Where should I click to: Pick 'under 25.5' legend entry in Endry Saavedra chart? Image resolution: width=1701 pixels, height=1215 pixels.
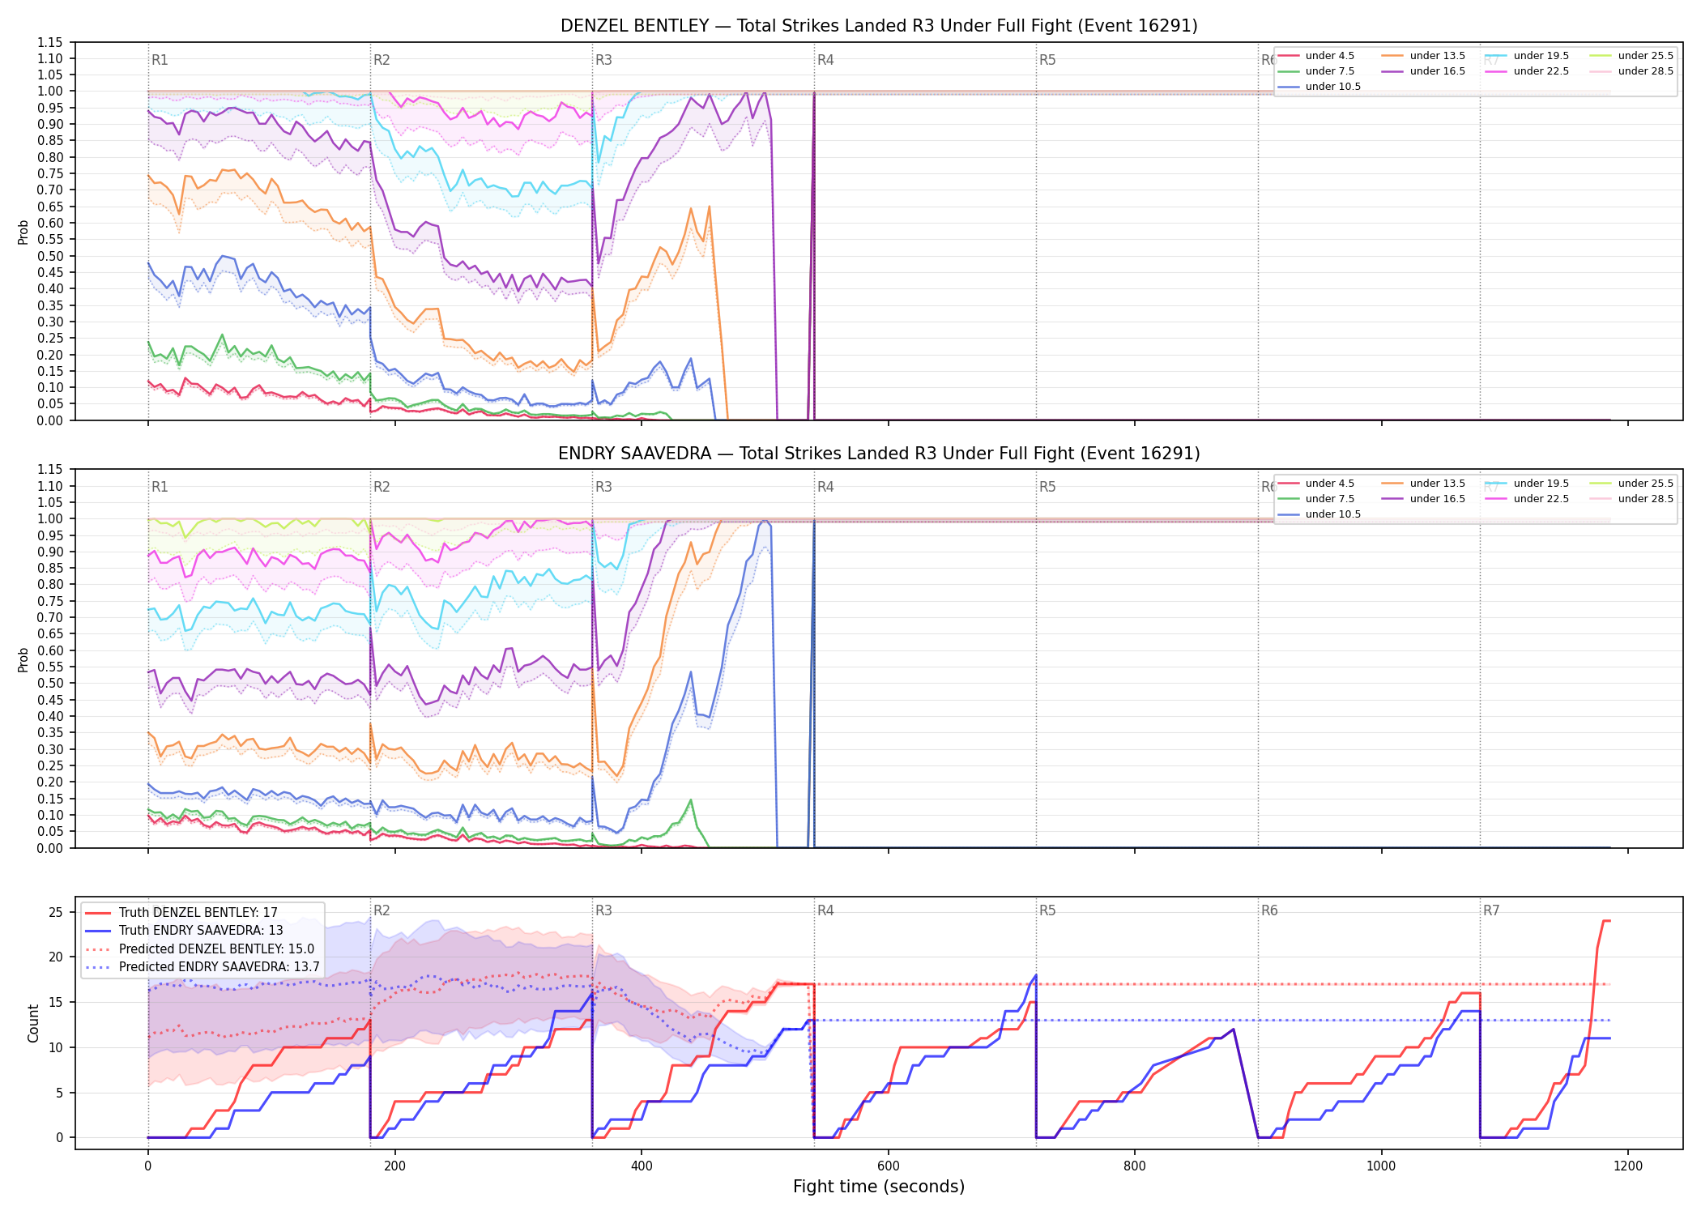click(1631, 484)
